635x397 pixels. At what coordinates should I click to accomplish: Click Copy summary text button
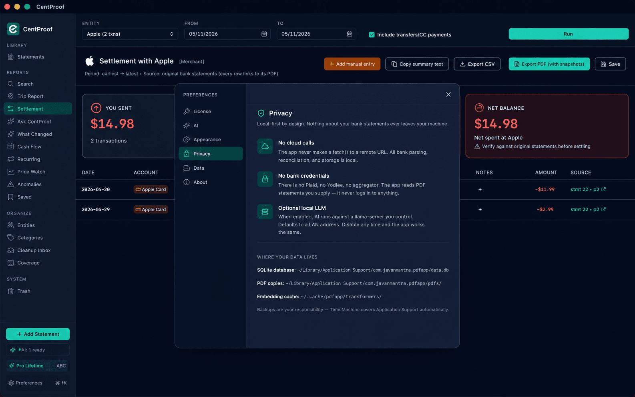pos(417,64)
